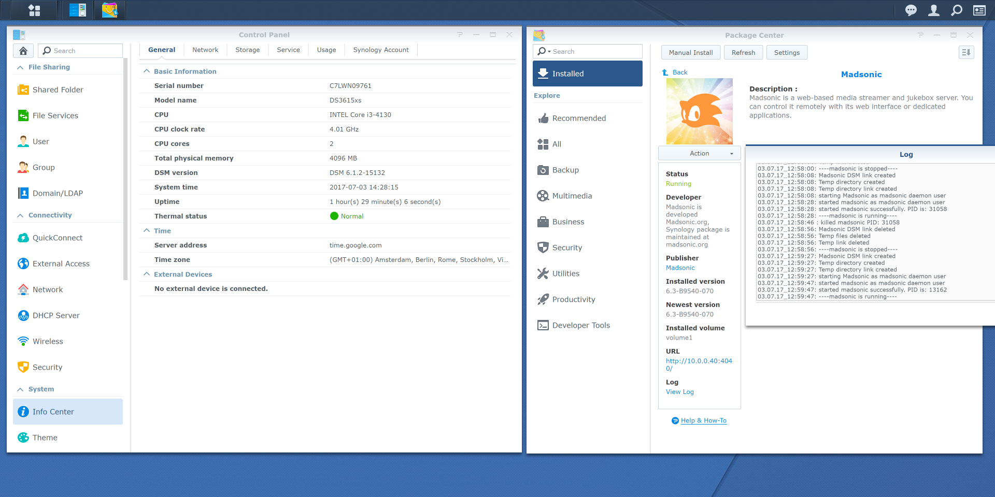Screen dimensions: 995x497
Task: Open the View Log link
Action: 679,392
